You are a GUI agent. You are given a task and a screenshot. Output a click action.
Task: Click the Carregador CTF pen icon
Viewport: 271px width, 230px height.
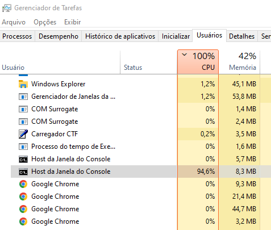click(x=23, y=134)
